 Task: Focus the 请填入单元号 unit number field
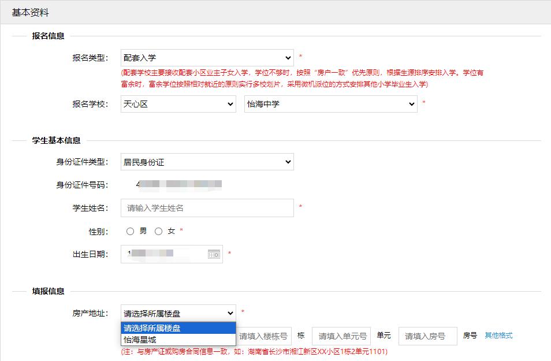coord(341,336)
